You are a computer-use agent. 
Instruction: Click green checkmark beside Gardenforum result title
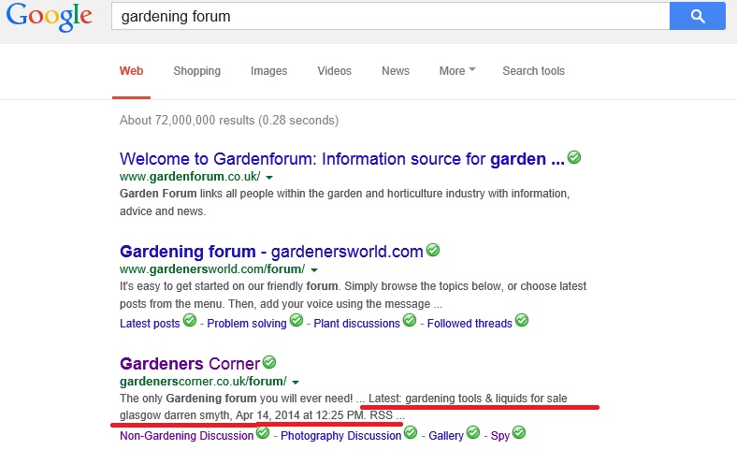pos(574,157)
